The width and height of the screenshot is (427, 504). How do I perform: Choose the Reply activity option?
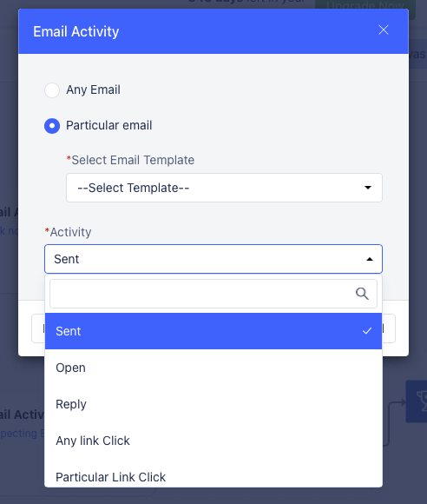pyautogui.click(x=213, y=404)
